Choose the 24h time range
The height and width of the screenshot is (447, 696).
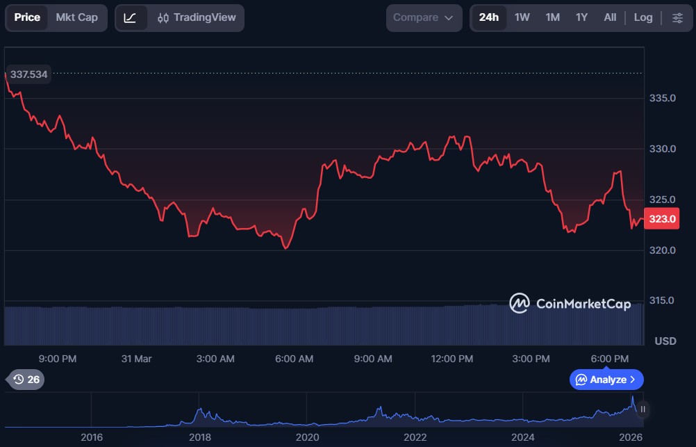pos(489,17)
